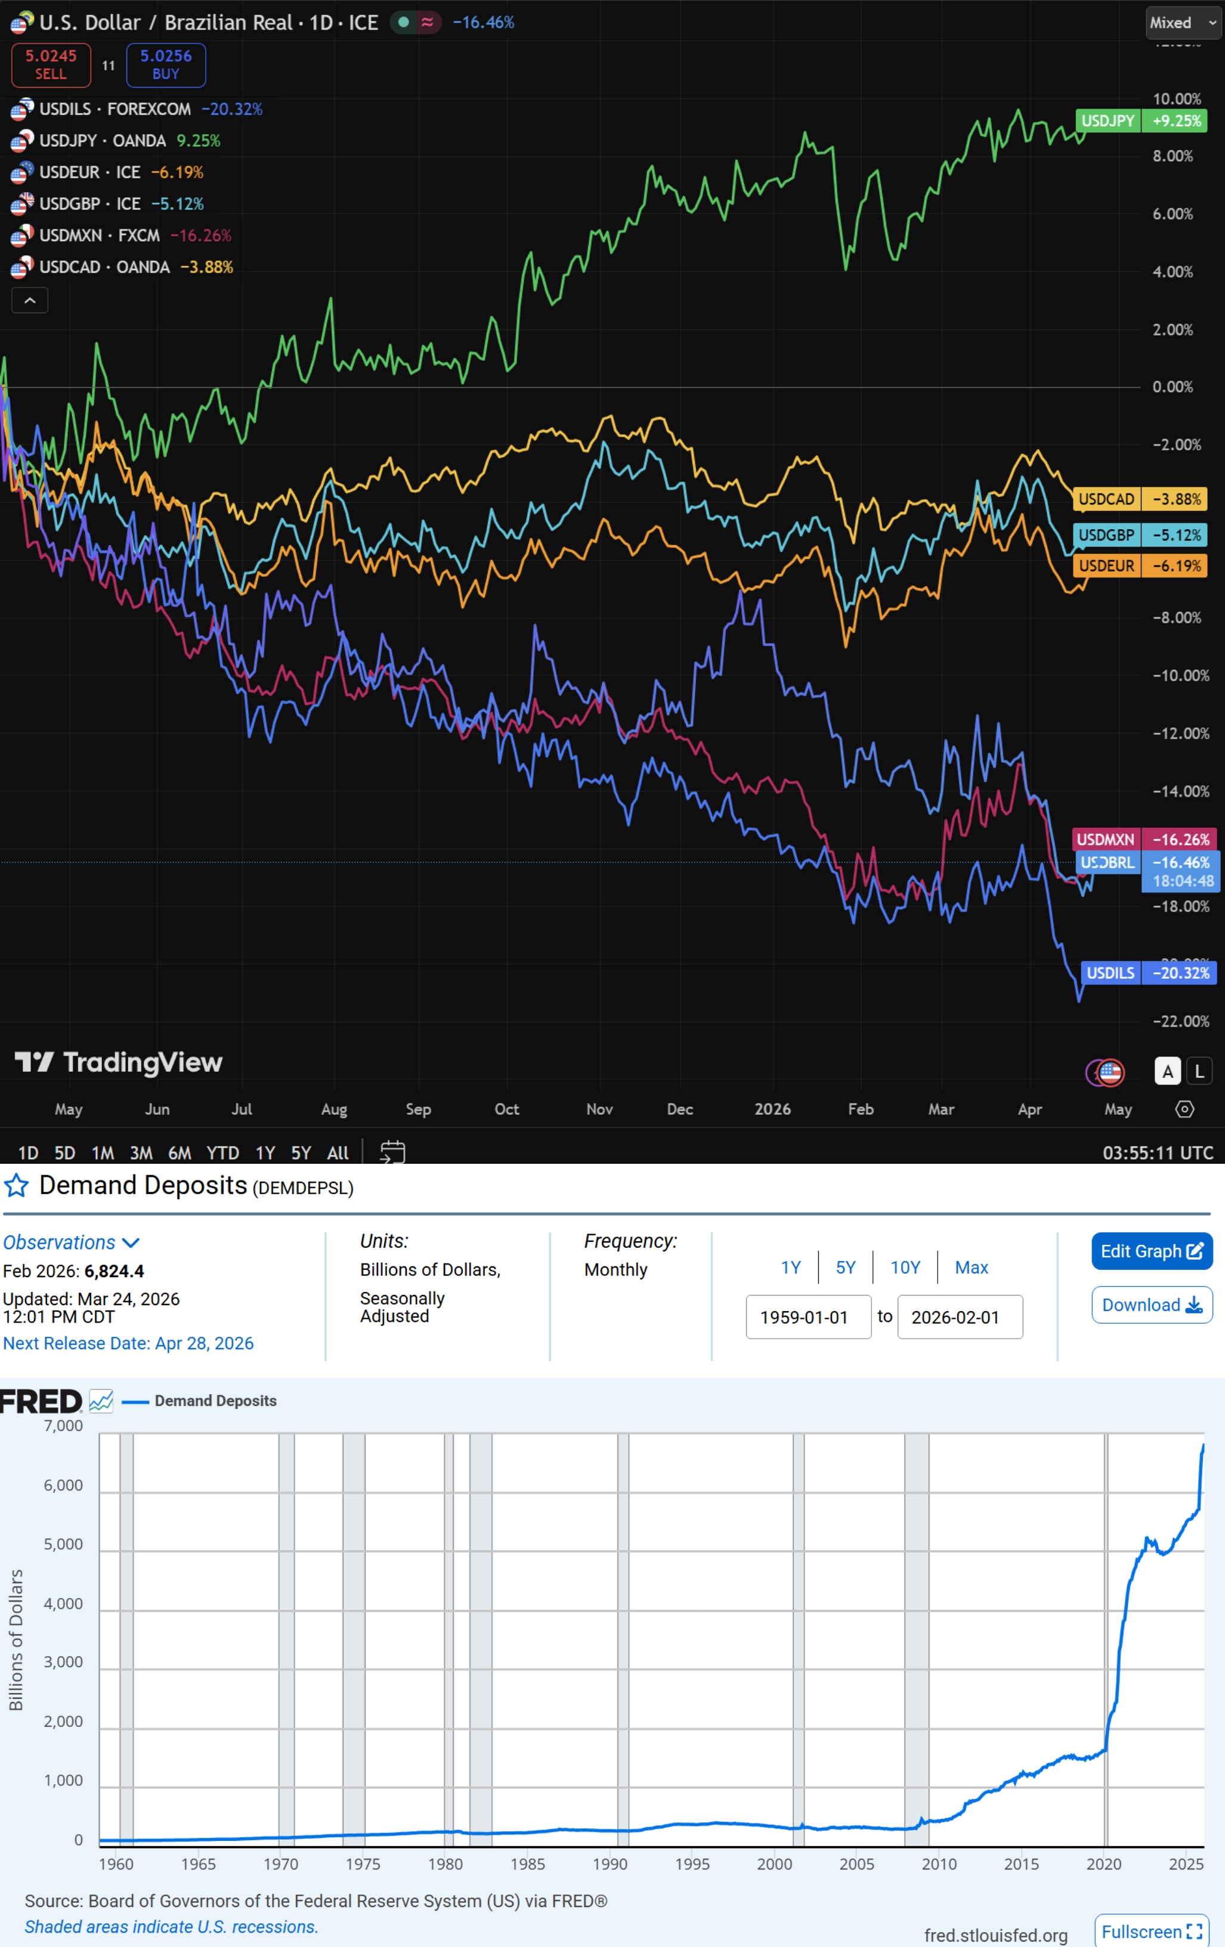This screenshot has height=1947, width=1225.
Task: Click the US flag events icon
Action: (1110, 1071)
